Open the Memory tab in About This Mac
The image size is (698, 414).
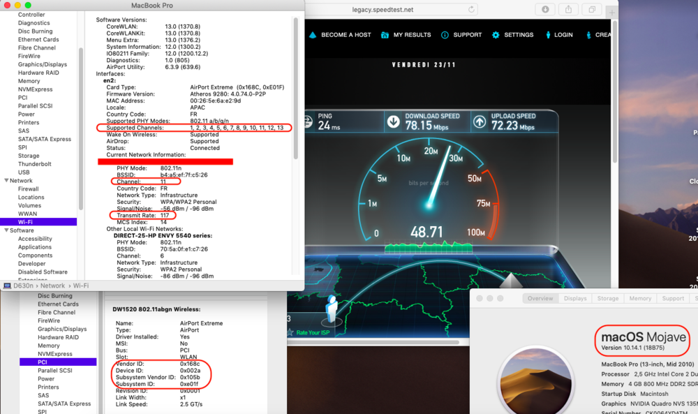pos(640,298)
